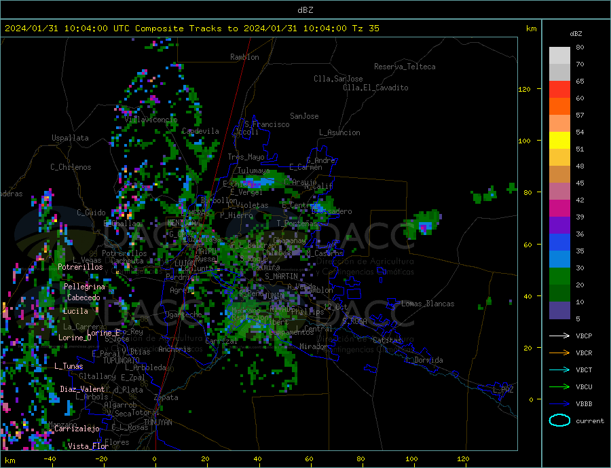
Task: Select the 39 dBZ magenta legend swatch
Action: click(x=559, y=209)
